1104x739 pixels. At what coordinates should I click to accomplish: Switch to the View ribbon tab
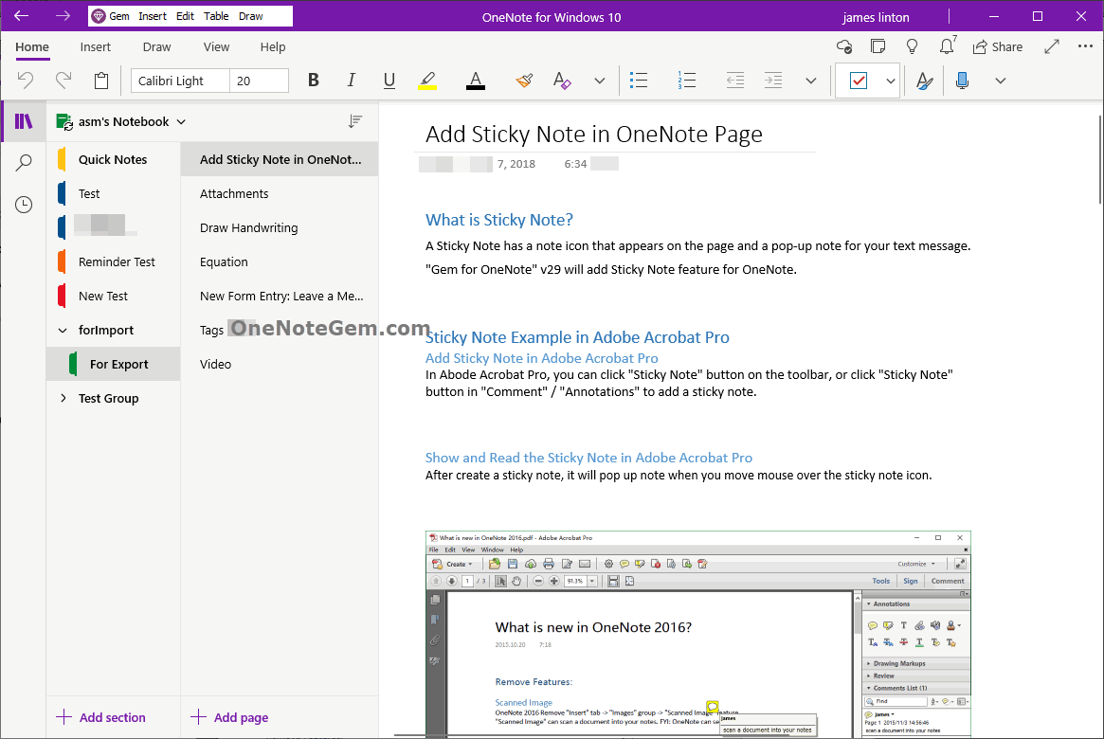point(216,47)
